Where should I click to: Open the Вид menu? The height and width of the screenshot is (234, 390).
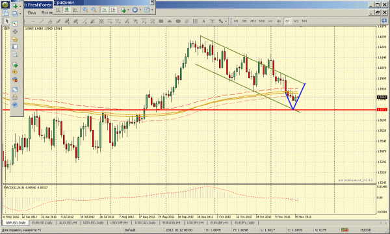point(32,12)
